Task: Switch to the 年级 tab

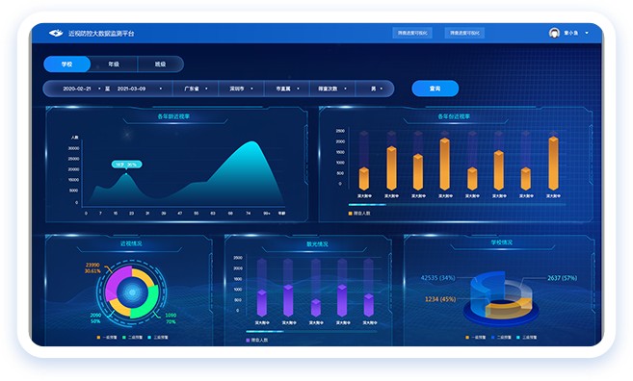Action: click(x=114, y=64)
